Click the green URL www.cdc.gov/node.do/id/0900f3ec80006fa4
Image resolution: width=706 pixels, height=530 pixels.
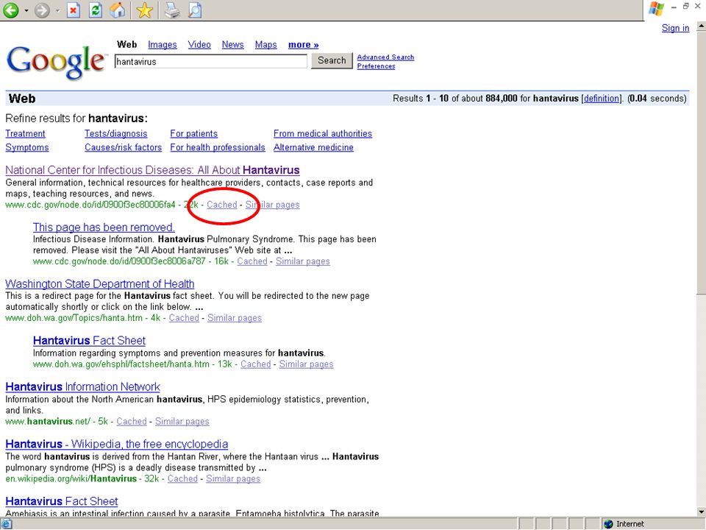pos(90,205)
